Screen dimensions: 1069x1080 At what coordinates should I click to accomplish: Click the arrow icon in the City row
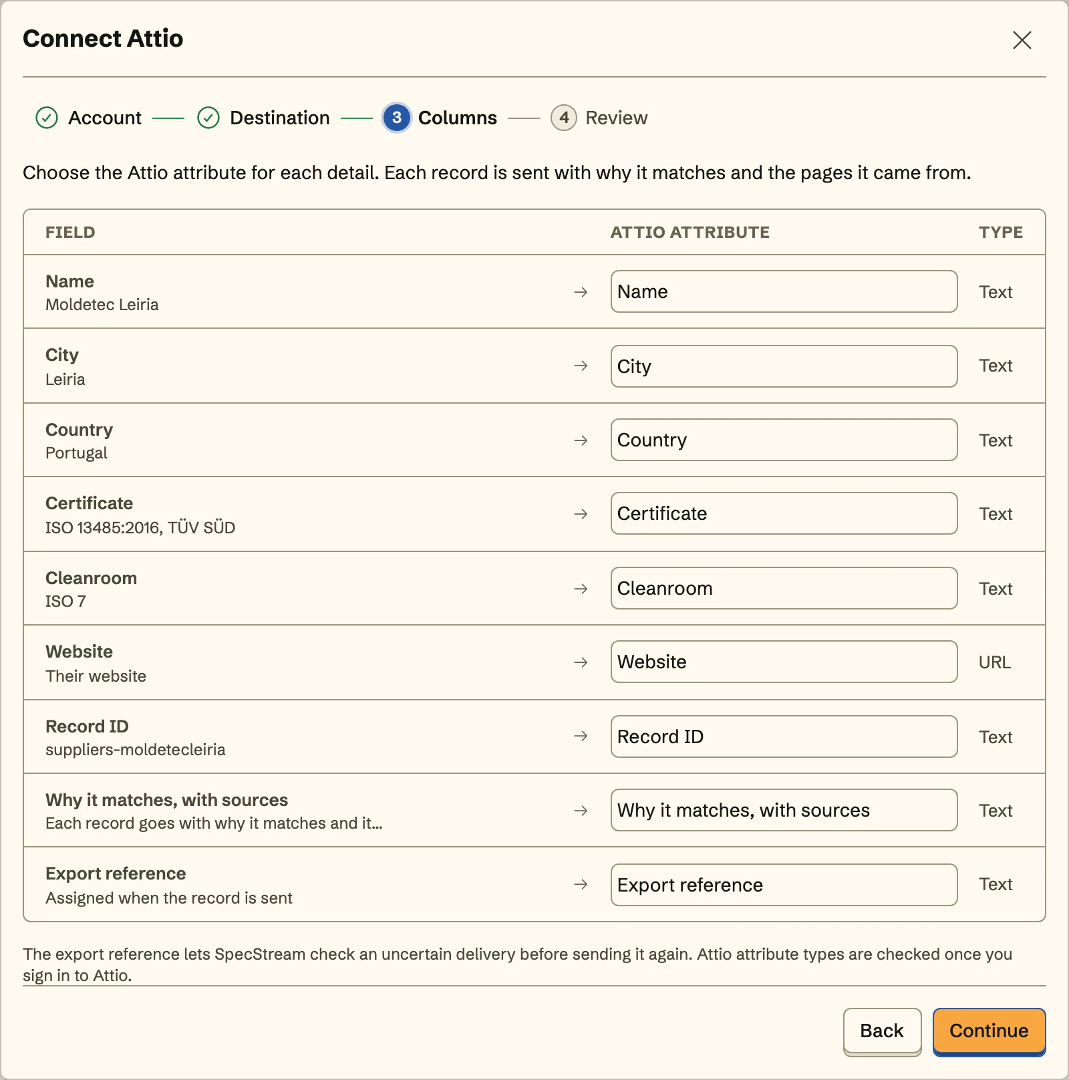pyautogui.click(x=581, y=366)
